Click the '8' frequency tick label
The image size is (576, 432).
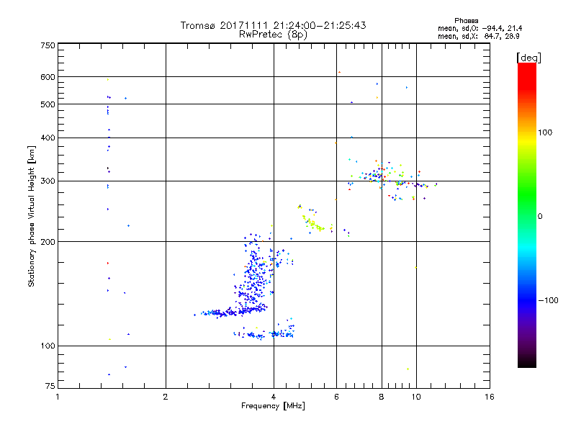point(382,397)
